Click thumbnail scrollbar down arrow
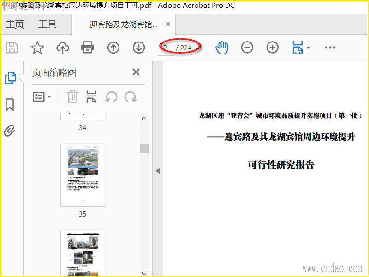This screenshot has height=277, width=369. (144, 273)
